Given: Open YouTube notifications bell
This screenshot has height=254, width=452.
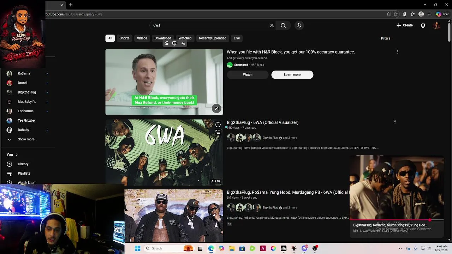Looking at the screenshot, I should coord(423,25).
